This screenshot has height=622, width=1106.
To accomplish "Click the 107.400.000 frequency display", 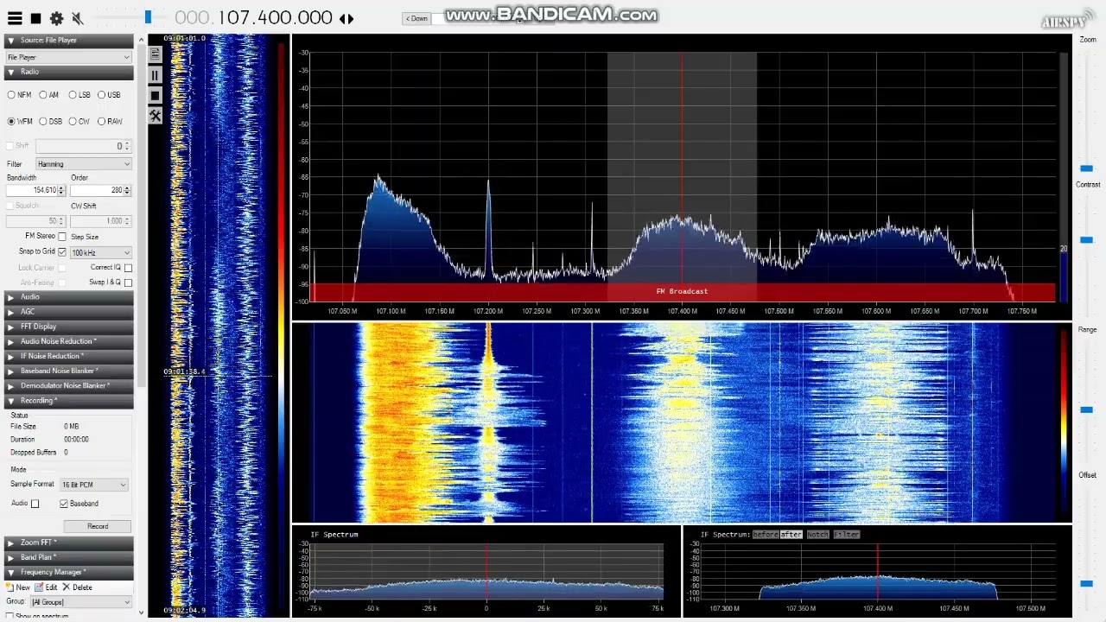I will tap(253, 18).
